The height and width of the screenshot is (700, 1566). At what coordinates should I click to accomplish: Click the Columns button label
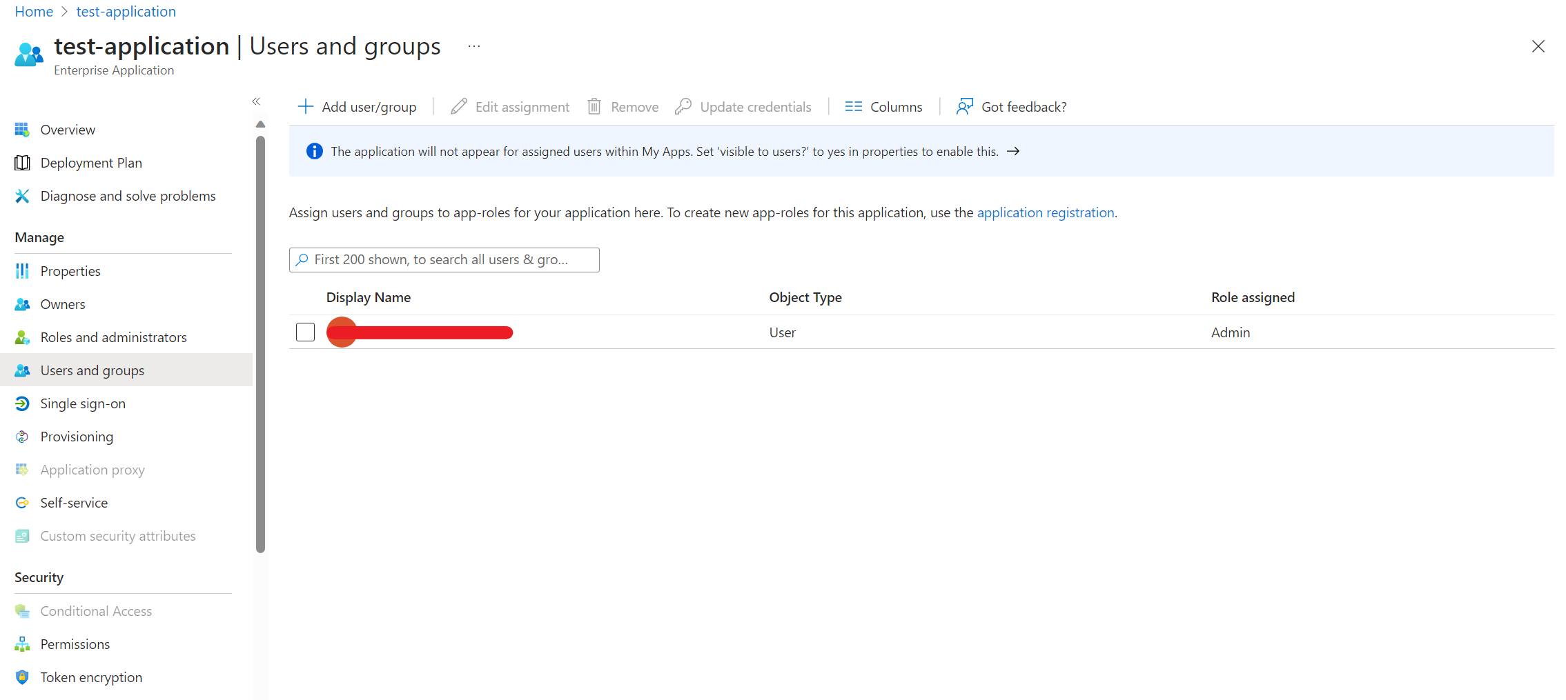(x=897, y=107)
